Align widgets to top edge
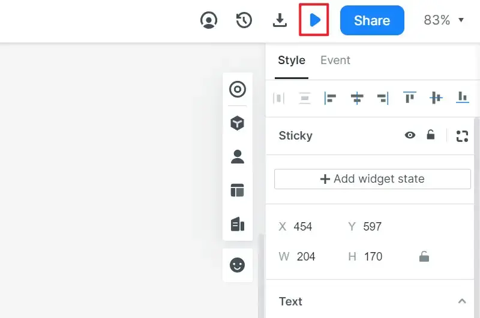480x318 pixels. tap(410, 98)
